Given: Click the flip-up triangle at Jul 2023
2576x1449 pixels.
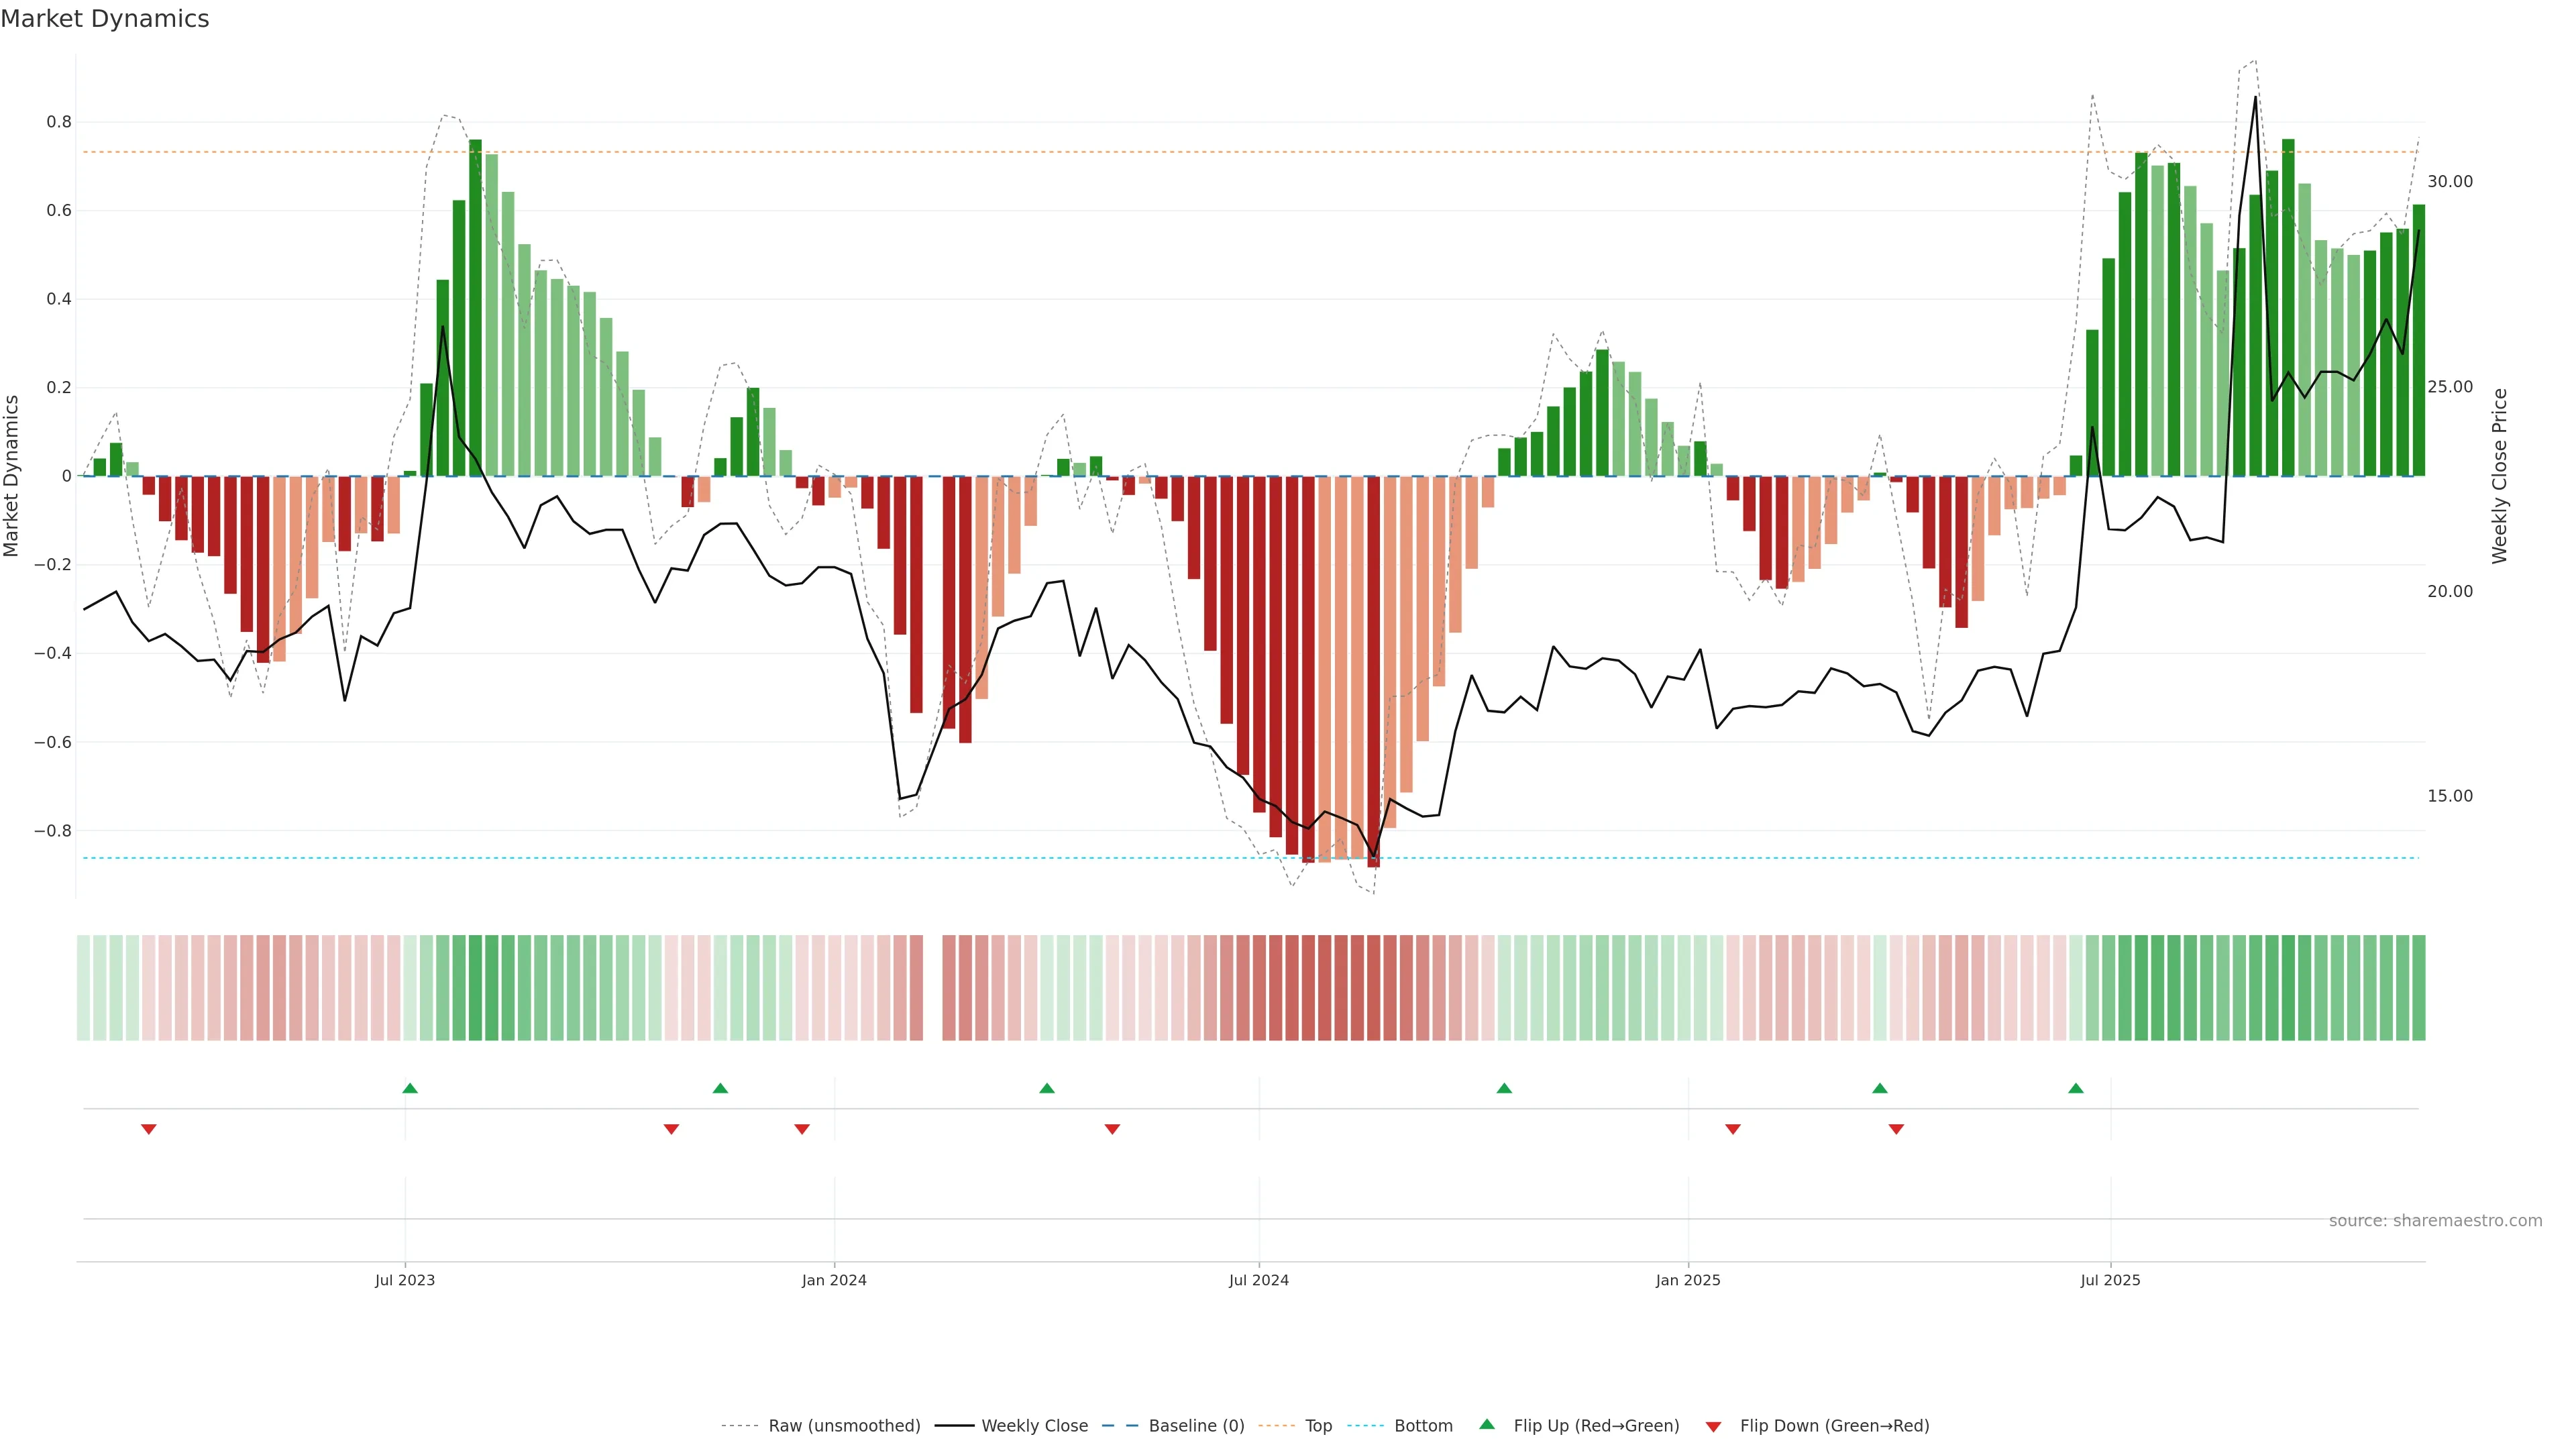Looking at the screenshot, I should [410, 1088].
